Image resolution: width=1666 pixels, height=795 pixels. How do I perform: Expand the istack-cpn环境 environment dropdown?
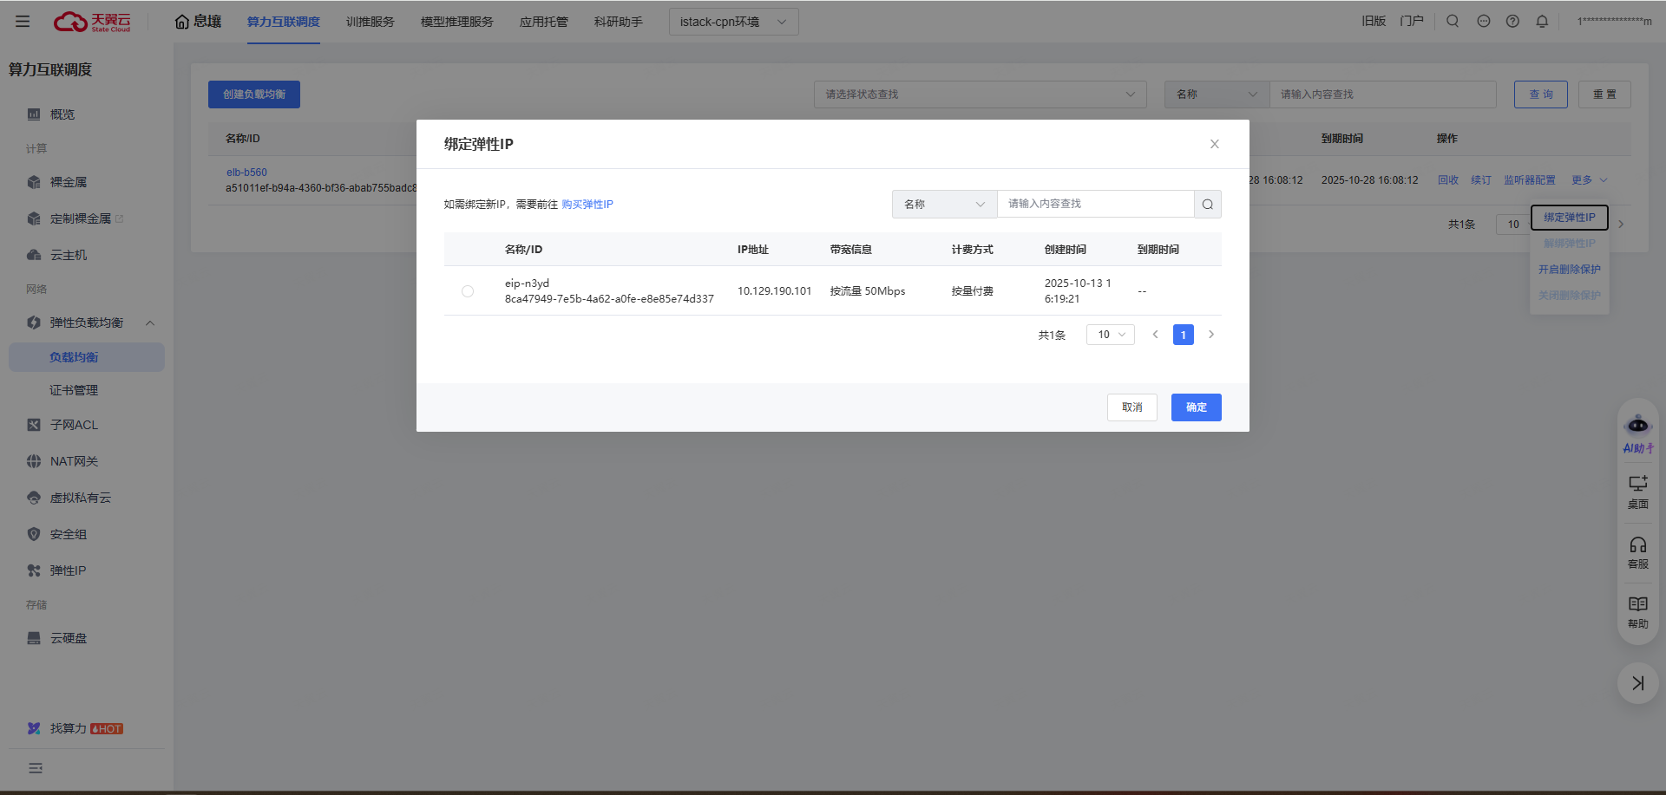coord(733,22)
